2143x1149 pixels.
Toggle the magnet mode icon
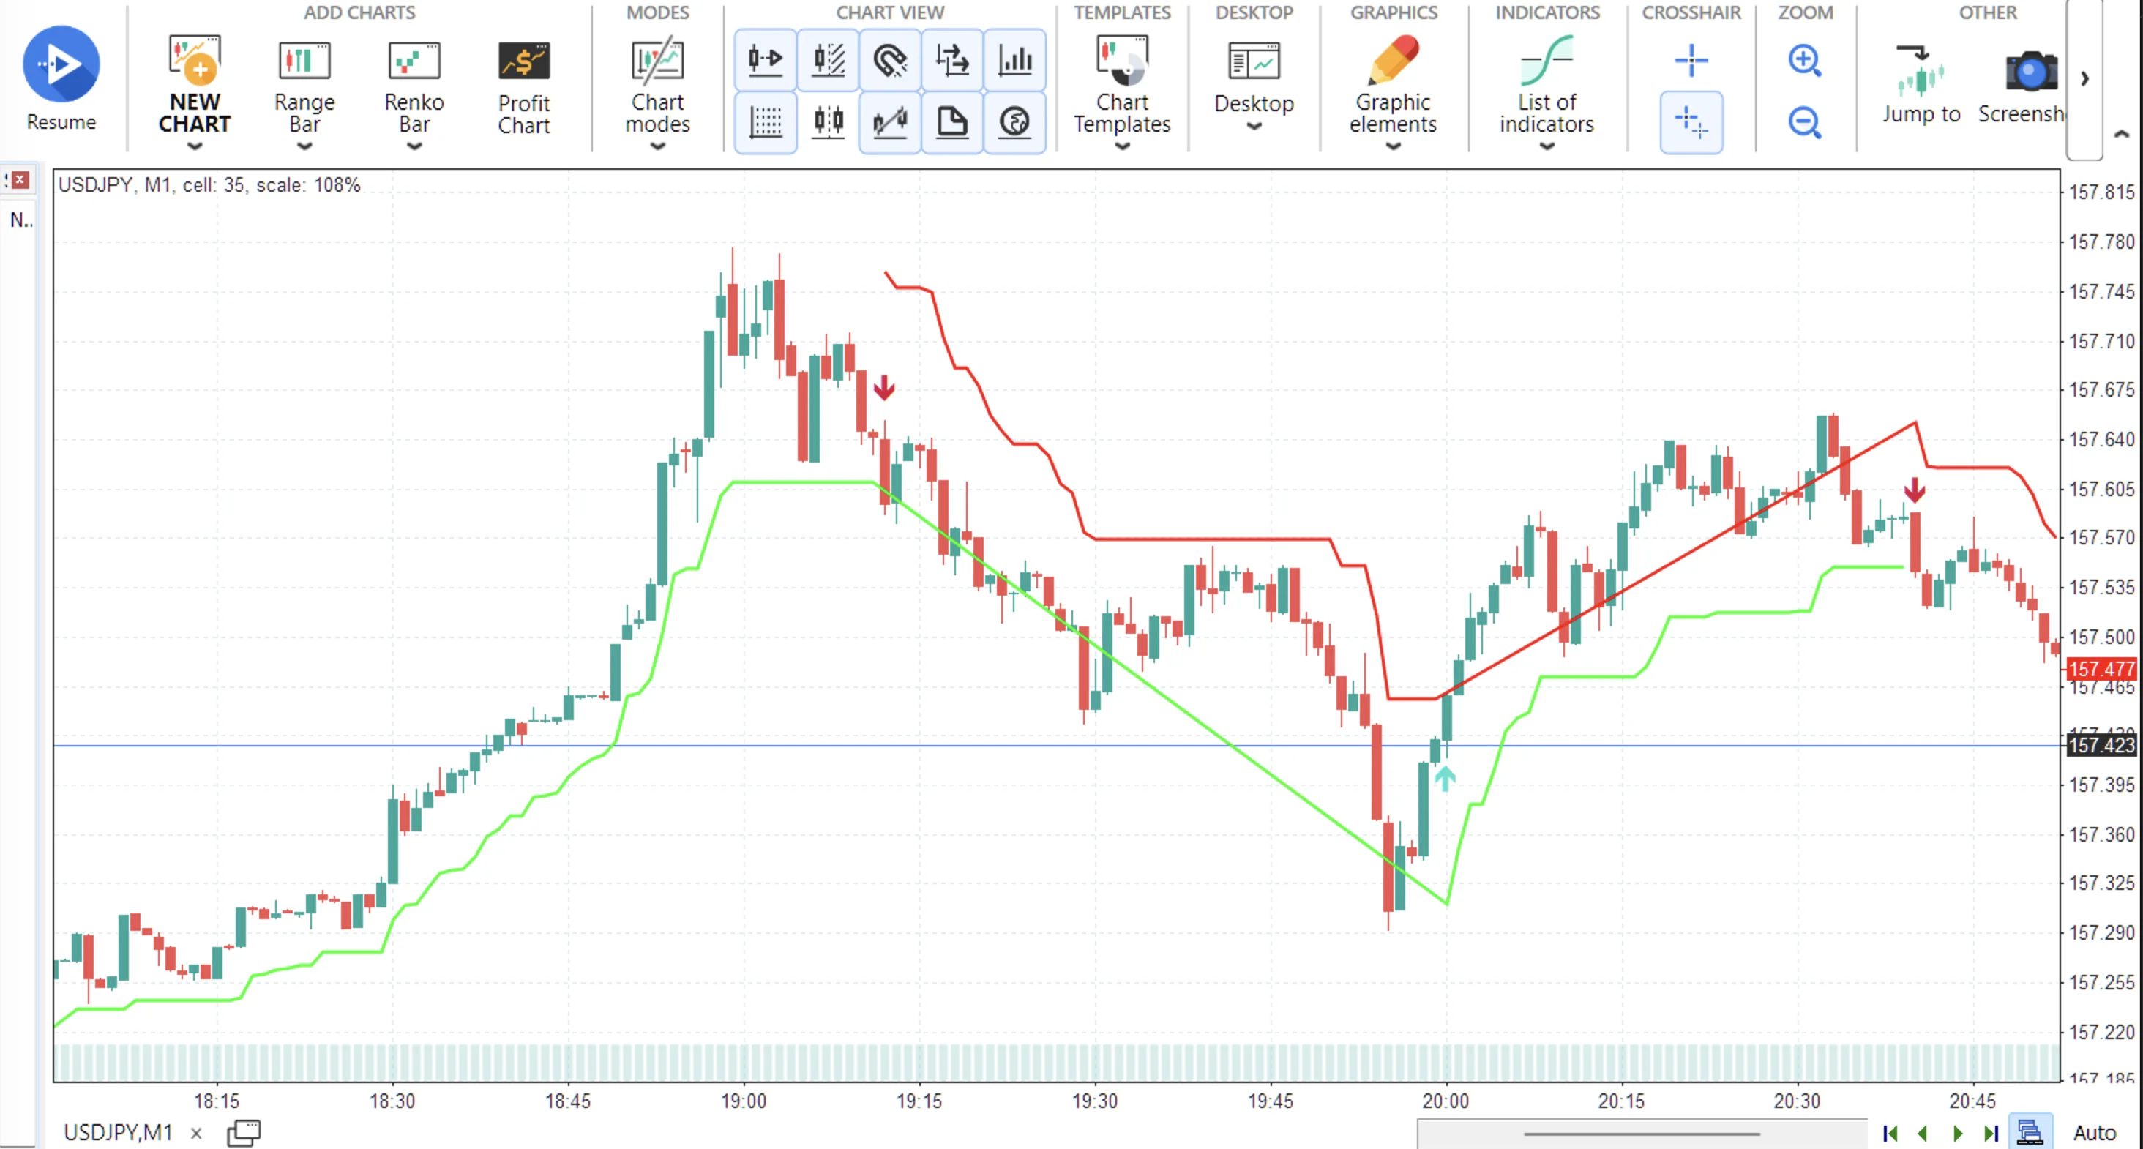[x=890, y=60]
